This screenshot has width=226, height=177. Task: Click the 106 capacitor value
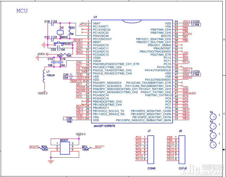click(50, 65)
